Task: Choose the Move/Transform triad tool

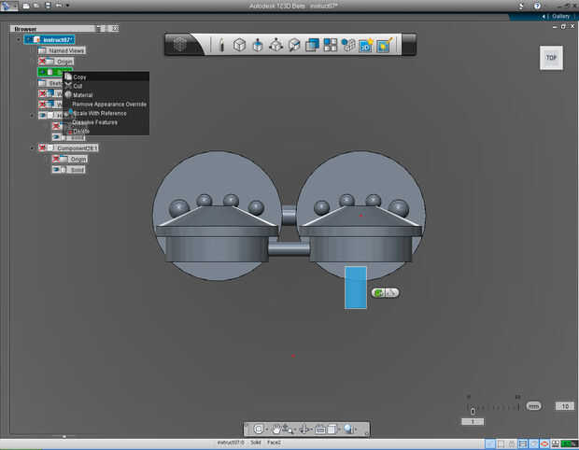Action: pyautogui.click(x=275, y=45)
